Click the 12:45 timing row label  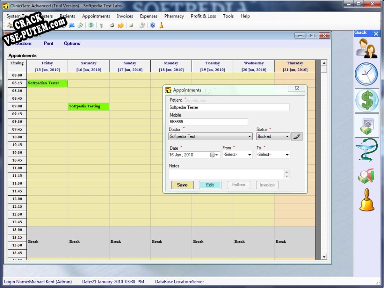tap(17, 222)
